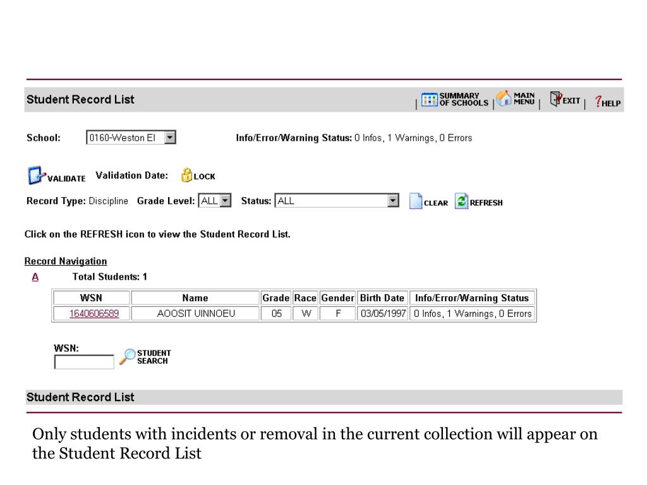The height and width of the screenshot is (485, 647).
Task: Click the Exit door icon
Action: click(x=555, y=99)
